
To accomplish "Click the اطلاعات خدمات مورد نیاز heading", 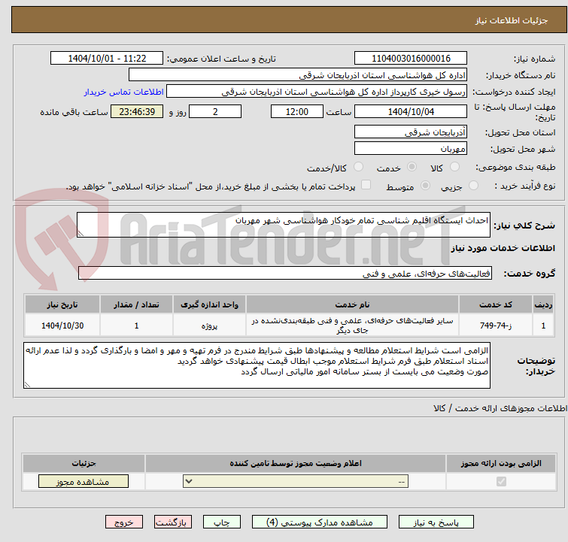I will 503,248.
